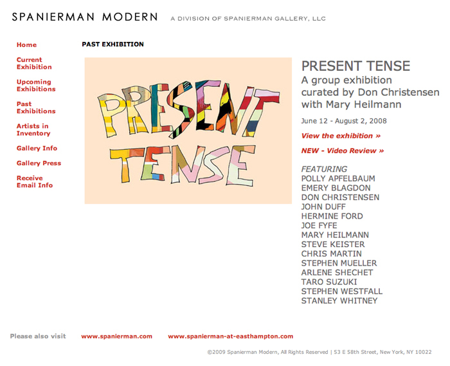The image size is (450, 366).
Task: Click artist name Stanley Whitney
Action: pos(339,301)
